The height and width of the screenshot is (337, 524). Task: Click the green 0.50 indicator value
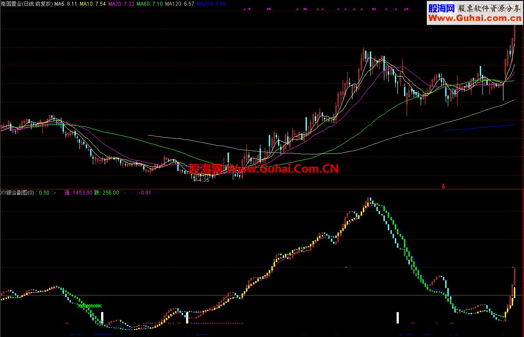pyautogui.click(x=44, y=192)
